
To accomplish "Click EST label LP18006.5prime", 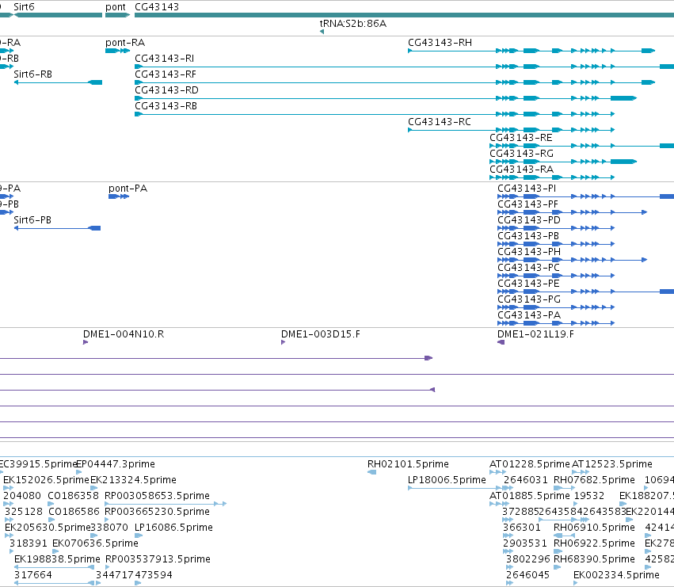I will [x=447, y=480].
